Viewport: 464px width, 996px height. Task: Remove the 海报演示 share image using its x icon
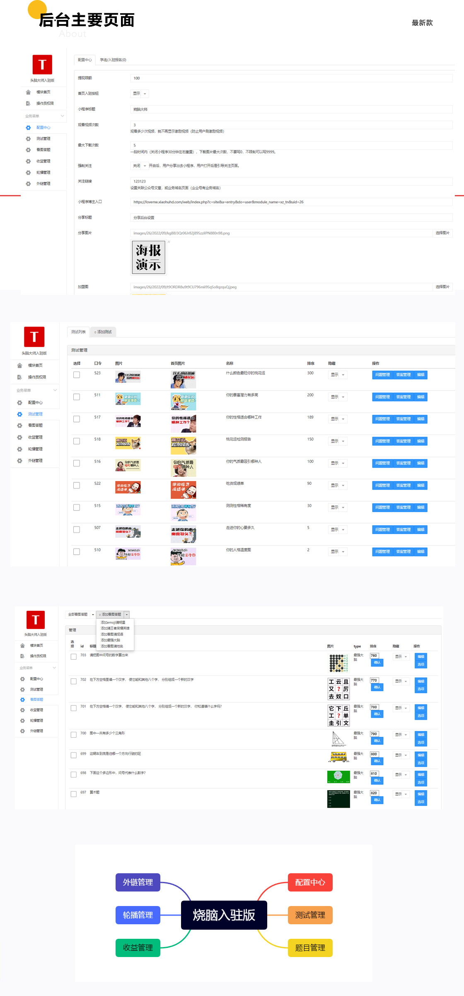[169, 242]
